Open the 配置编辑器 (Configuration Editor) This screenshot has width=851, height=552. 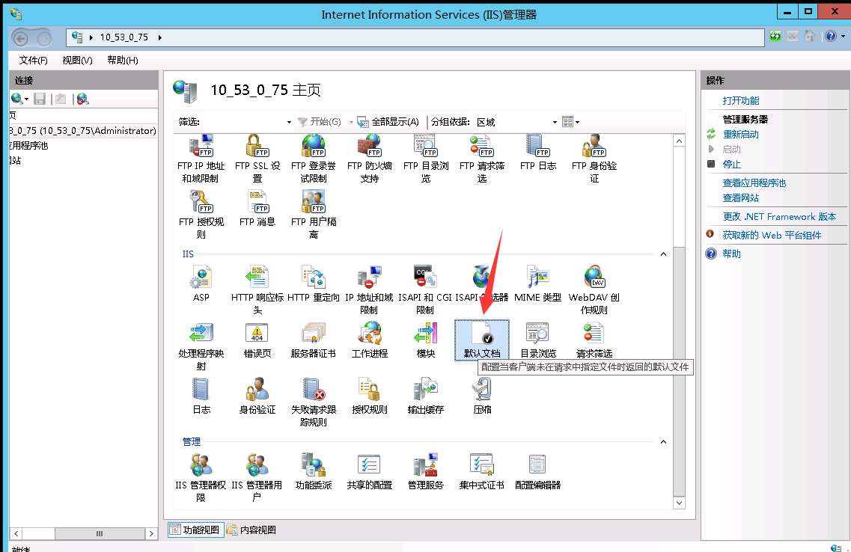tap(537, 470)
